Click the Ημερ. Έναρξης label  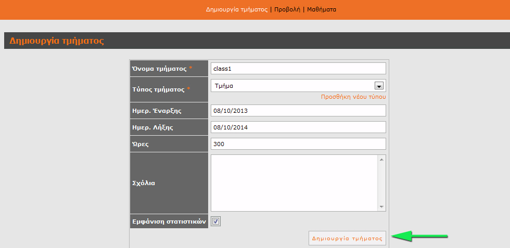157,111
